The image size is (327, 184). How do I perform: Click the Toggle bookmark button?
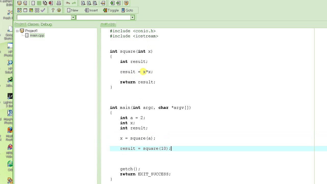pos(111,10)
